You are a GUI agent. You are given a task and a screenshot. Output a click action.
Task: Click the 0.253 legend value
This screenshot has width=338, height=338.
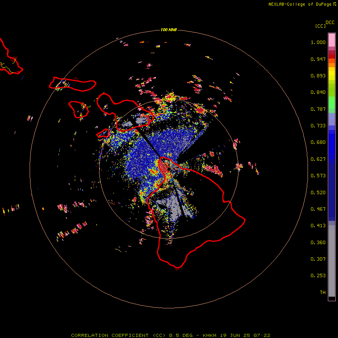pyautogui.click(x=318, y=276)
